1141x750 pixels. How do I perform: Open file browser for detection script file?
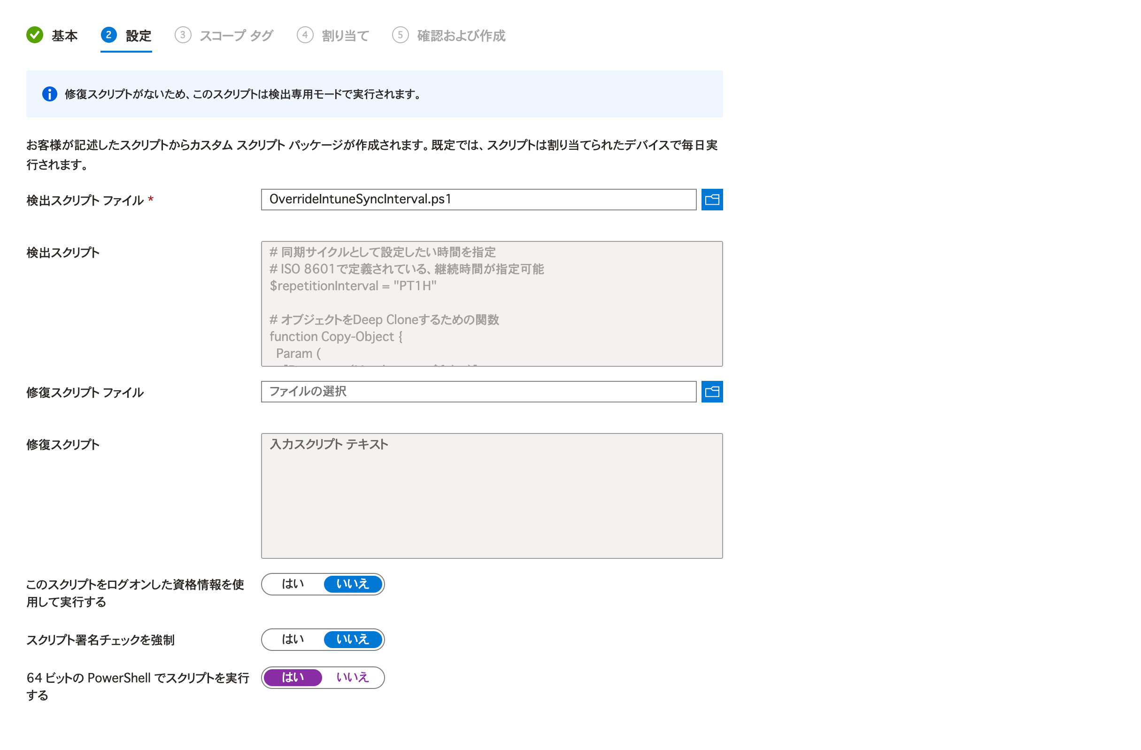[712, 200]
